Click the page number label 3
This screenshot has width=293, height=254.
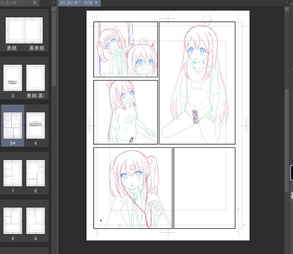pyautogui.click(x=12, y=96)
